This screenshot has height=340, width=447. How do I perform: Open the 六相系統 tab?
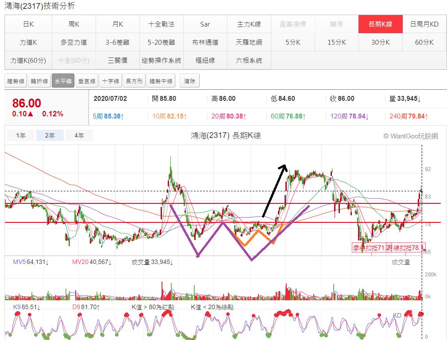pyautogui.click(x=249, y=61)
